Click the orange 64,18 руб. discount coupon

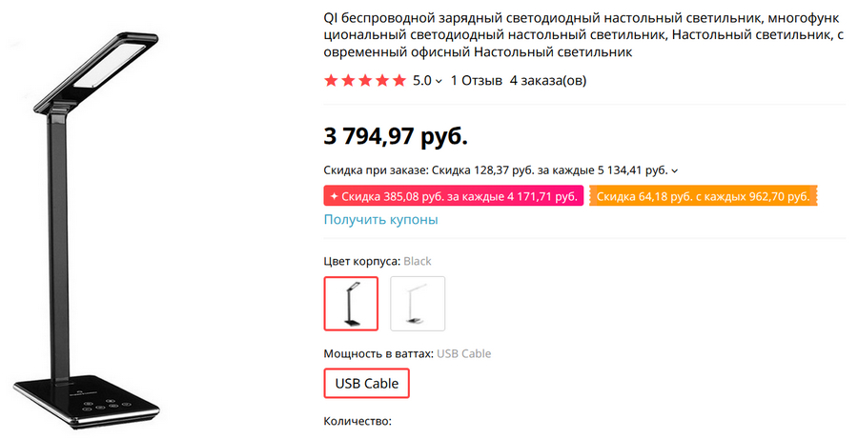tap(704, 196)
